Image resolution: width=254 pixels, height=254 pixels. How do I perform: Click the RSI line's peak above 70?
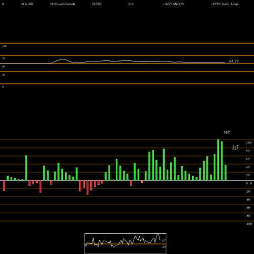coord(63,59)
